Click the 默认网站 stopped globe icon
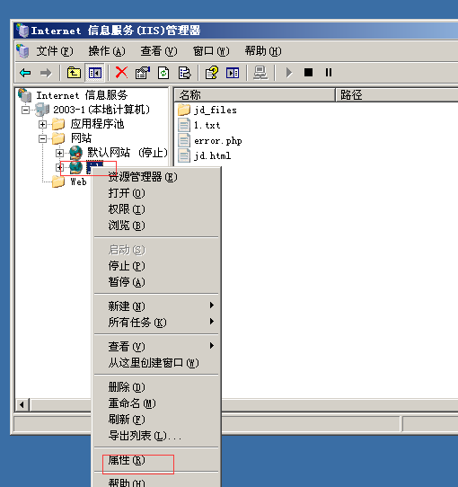 pos(75,153)
